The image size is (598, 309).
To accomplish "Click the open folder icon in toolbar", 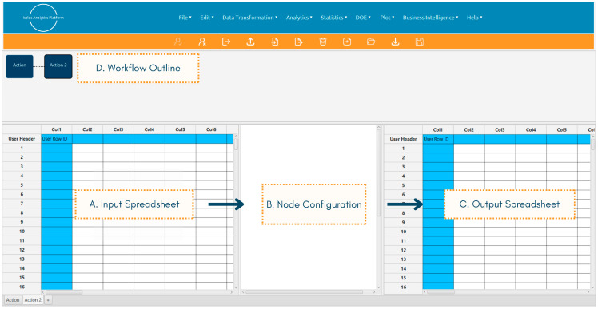I will point(371,42).
